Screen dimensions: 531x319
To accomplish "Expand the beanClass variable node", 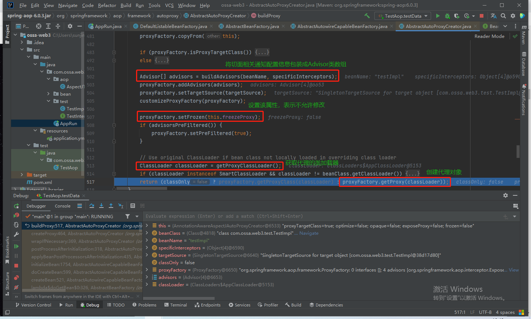I will (147, 233).
